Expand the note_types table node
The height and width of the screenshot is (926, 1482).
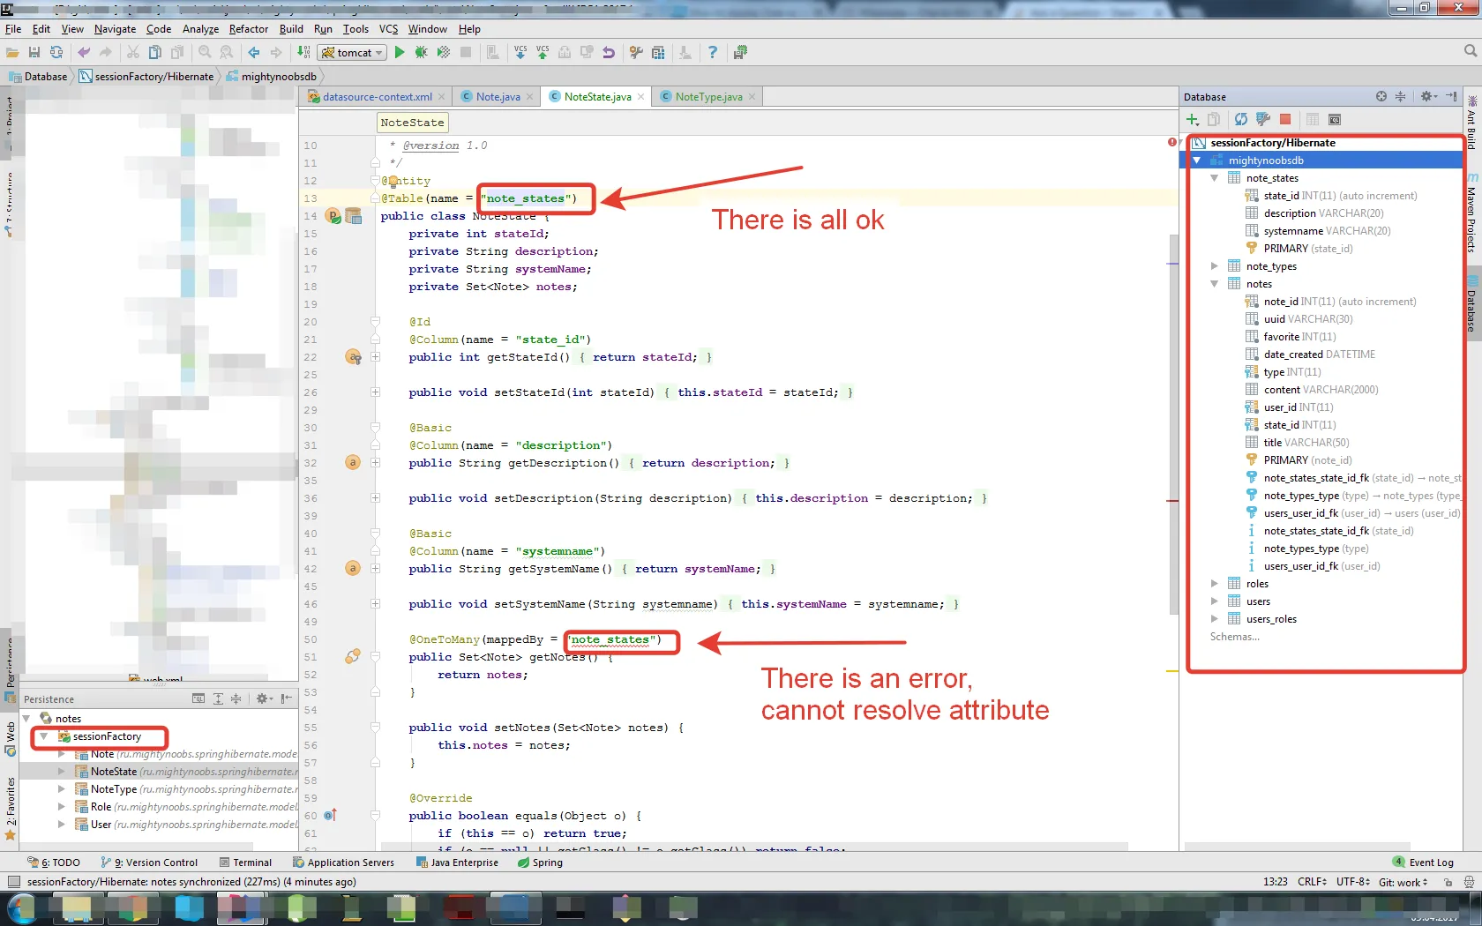1215,266
